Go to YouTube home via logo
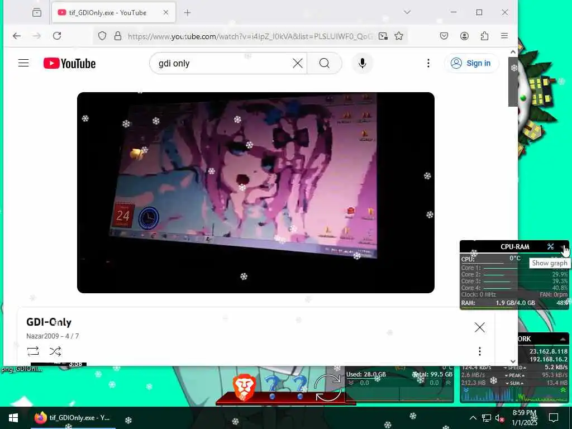Viewport: 572px width, 429px height. 69,63
